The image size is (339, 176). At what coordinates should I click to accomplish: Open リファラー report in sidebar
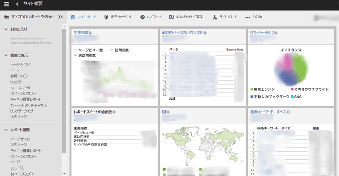click(x=17, y=82)
